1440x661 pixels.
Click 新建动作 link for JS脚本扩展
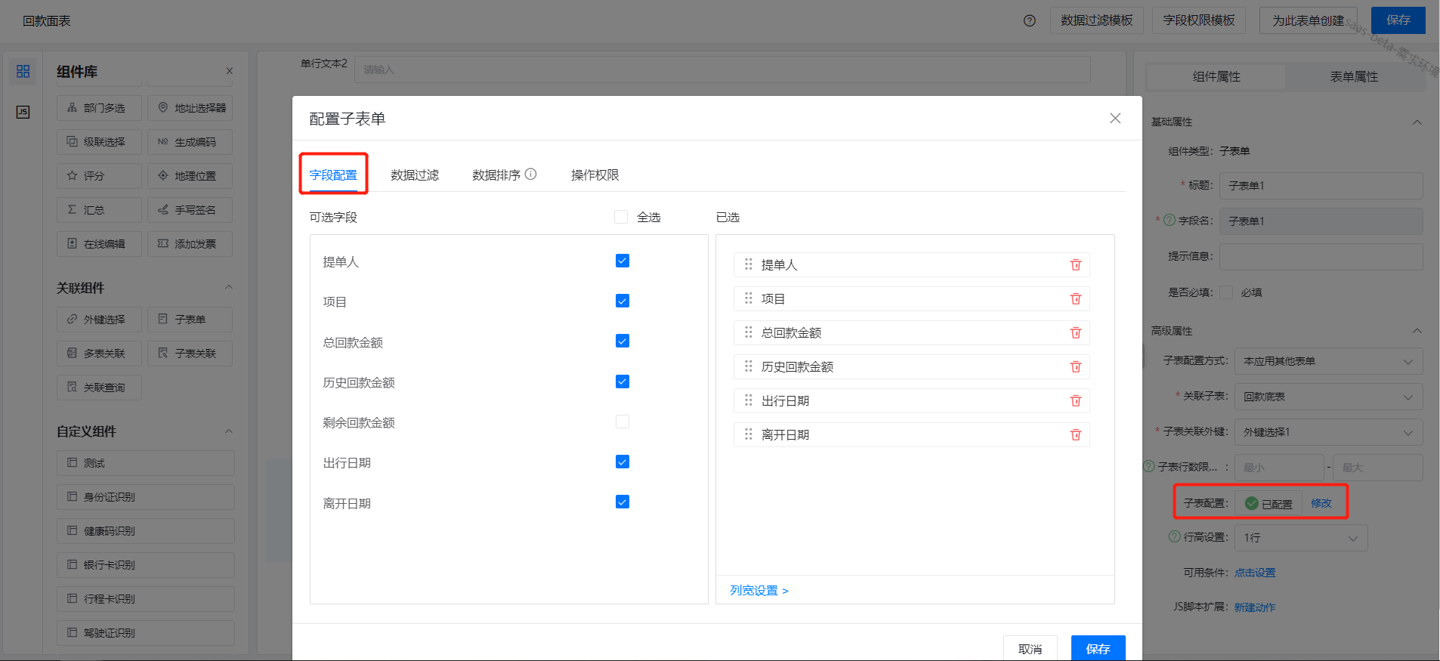pyautogui.click(x=1255, y=607)
